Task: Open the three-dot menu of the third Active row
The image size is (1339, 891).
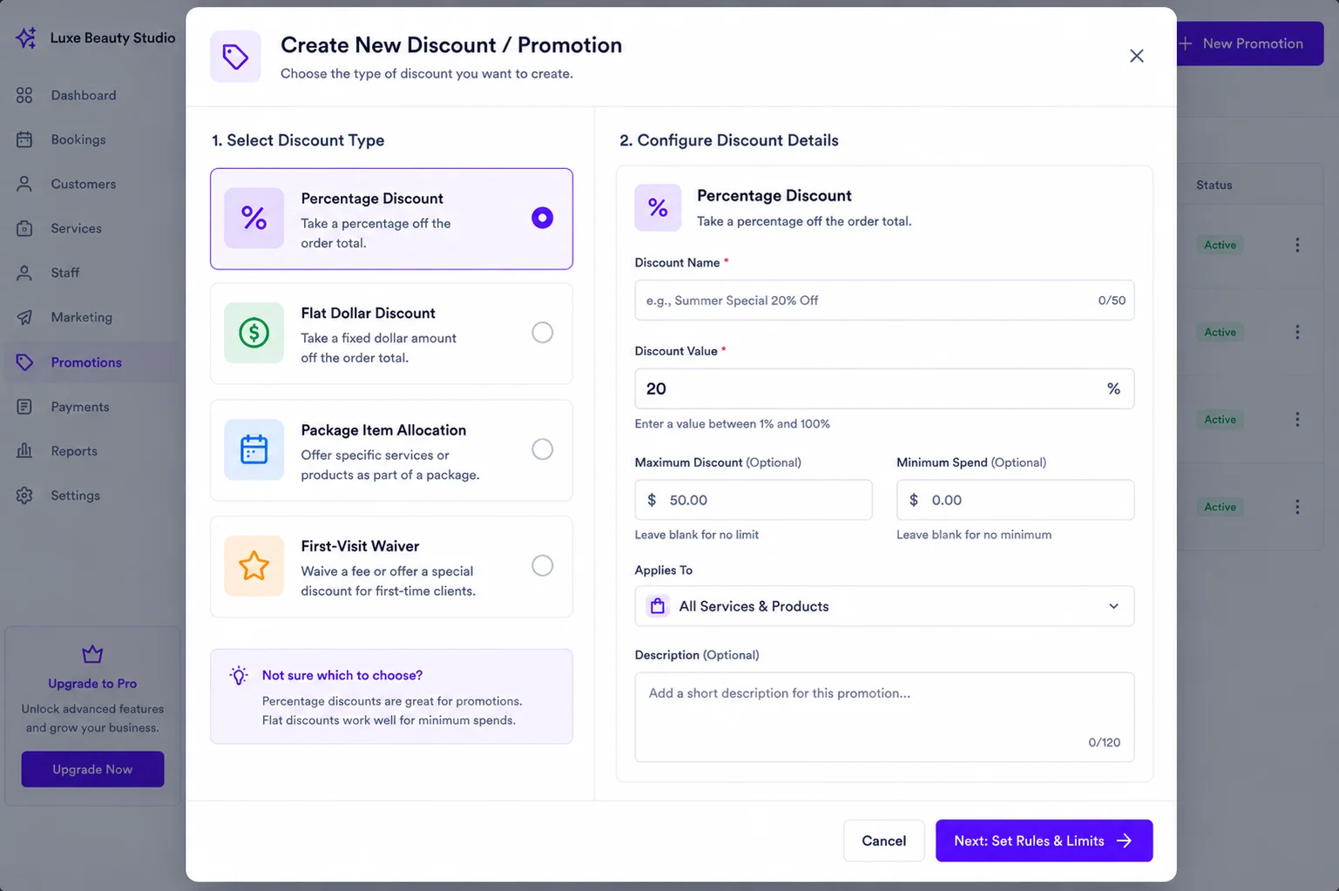Action: point(1297,419)
